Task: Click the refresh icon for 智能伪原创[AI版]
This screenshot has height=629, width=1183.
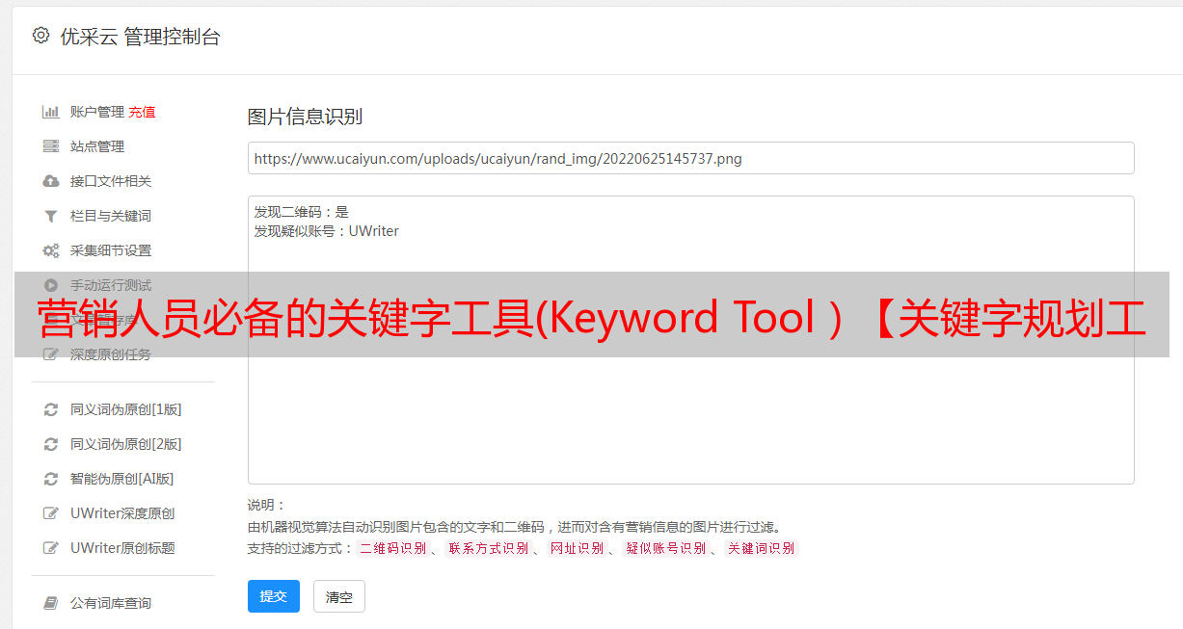Action: point(51,479)
